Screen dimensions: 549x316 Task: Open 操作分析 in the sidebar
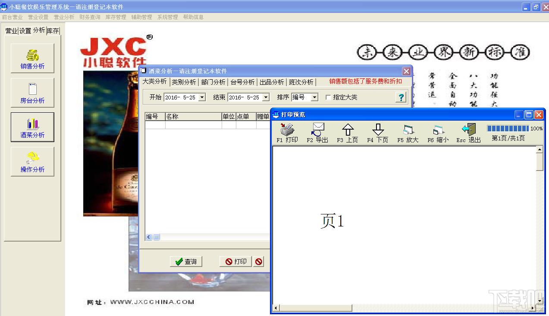pyautogui.click(x=32, y=162)
